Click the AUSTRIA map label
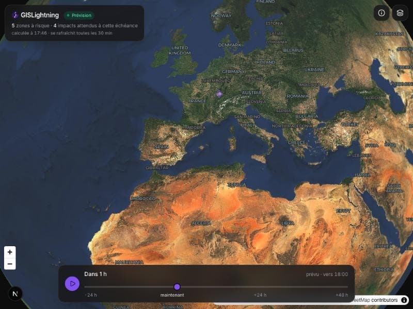The width and height of the screenshot is (413, 309). 252,93
